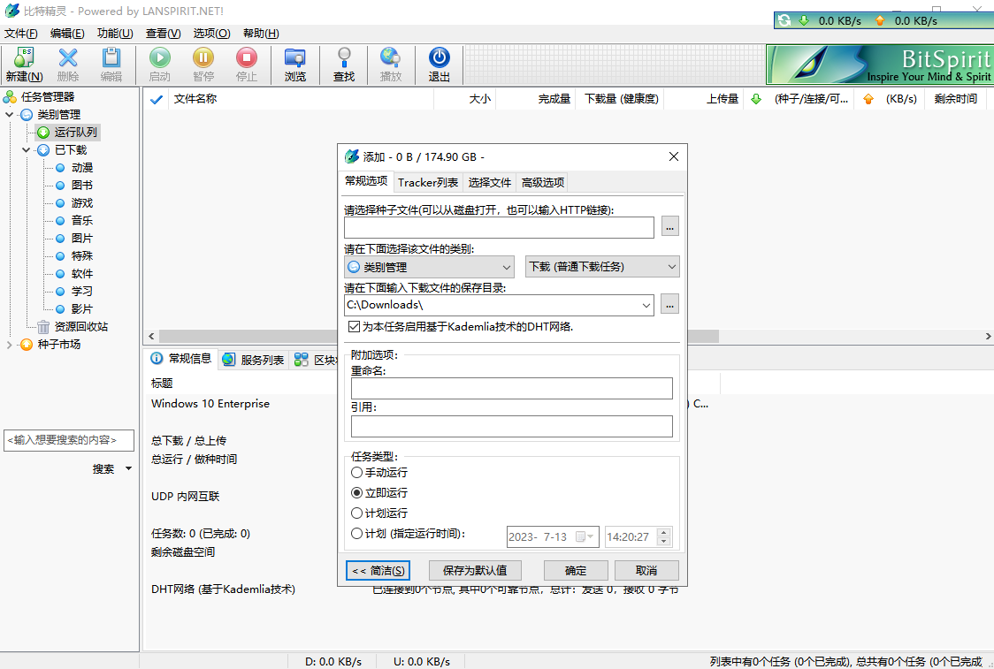Click the 确定 confirm button
The width and height of the screenshot is (994, 669).
click(x=575, y=570)
